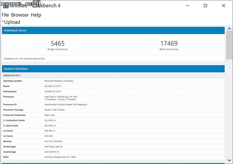The height and width of the screenshot is (164, 233).
Task: Click the Geekbench 4.1.1 for Windows text
Action: (x=24, y=59)
